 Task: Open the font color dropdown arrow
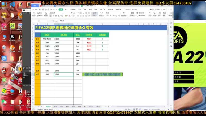point(71,16)
